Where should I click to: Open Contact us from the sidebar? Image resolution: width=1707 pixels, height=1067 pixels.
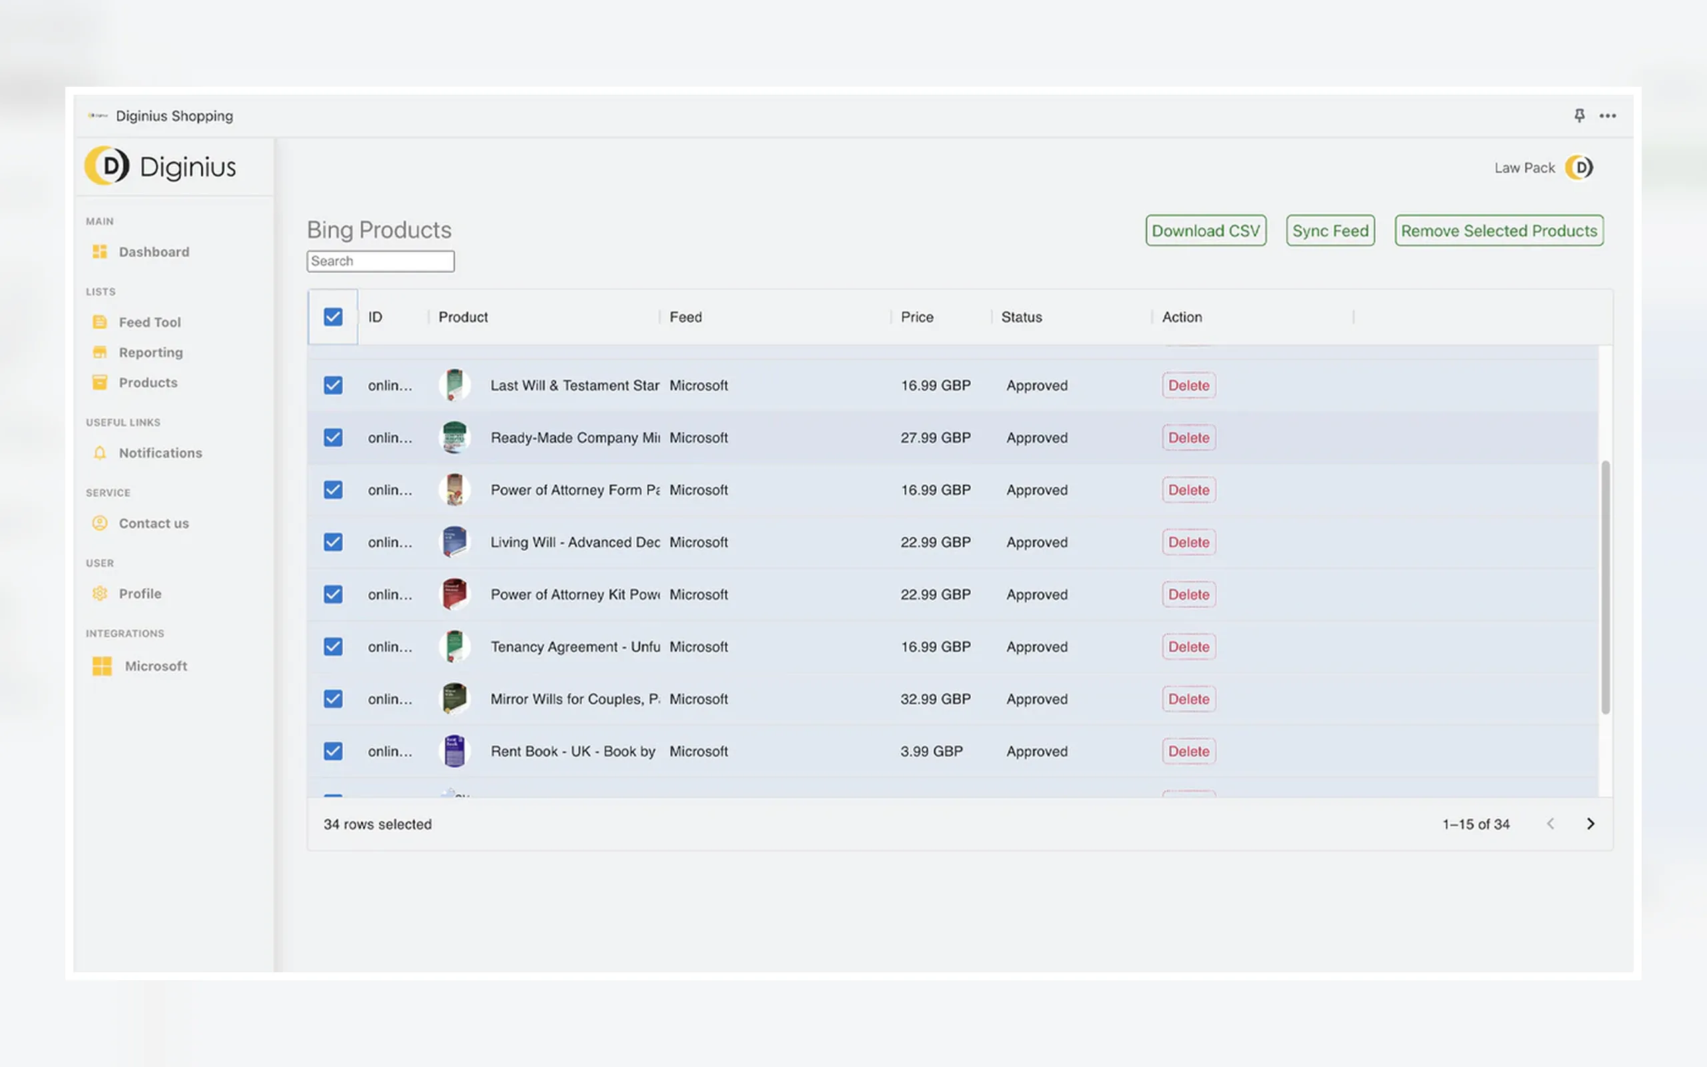[x=154, y=523]
